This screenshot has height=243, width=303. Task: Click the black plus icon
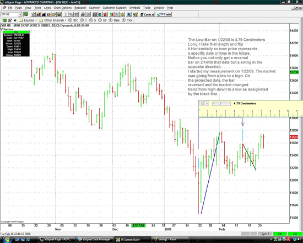click(15, 20)
